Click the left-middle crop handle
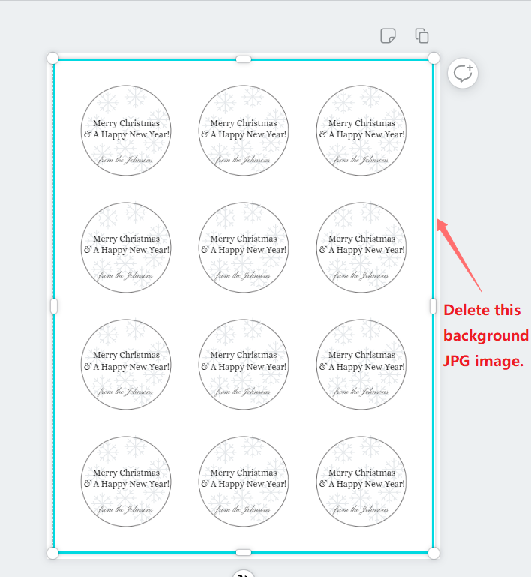The height and width of the screenshot is (577, 531). click(54, 306)
